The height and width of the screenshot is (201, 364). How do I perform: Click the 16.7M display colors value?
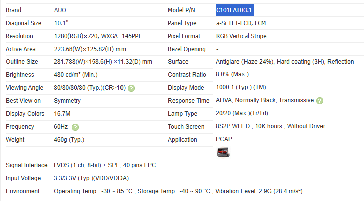pos(63,114)
